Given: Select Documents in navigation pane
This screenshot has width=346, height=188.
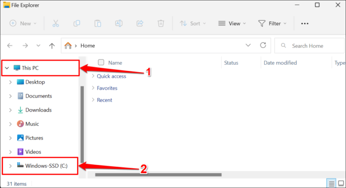Looking at the screenshot, I should [x=35, y=96].
